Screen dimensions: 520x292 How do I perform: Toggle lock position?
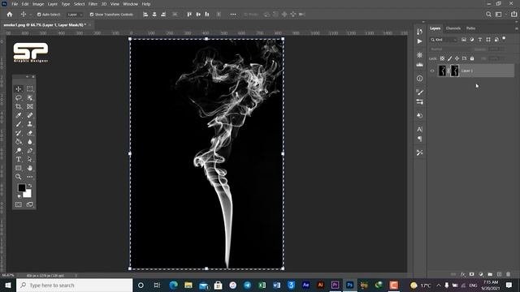point(457,58)
